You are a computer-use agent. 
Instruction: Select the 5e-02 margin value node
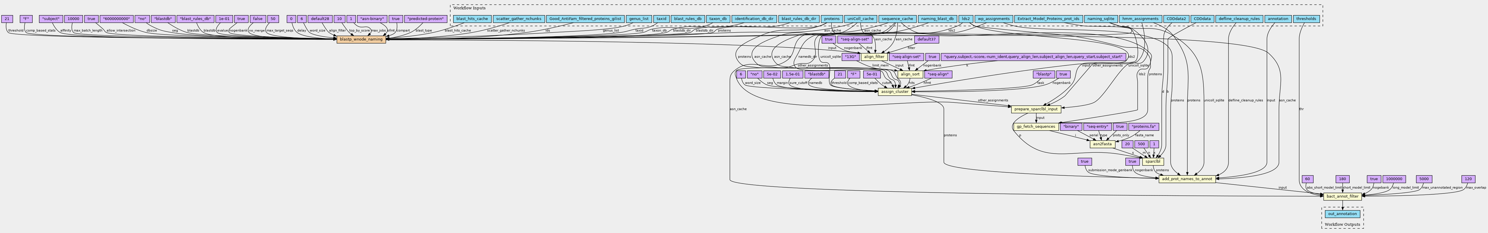click(x=772, y=74)
